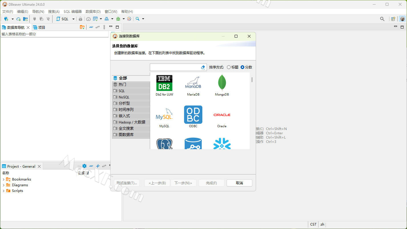
Task: Open the navigator three-dot view menu
Action: [104, 27]
